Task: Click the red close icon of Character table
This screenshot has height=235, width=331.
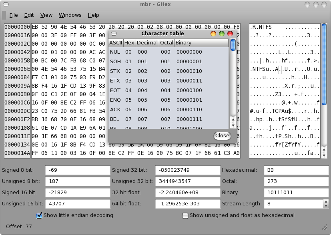Action: click(230, 34)
